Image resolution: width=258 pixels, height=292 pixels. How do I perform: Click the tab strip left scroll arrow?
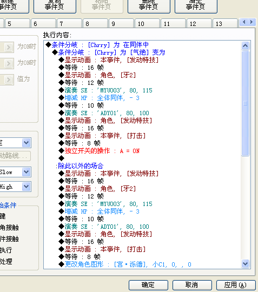244,22
